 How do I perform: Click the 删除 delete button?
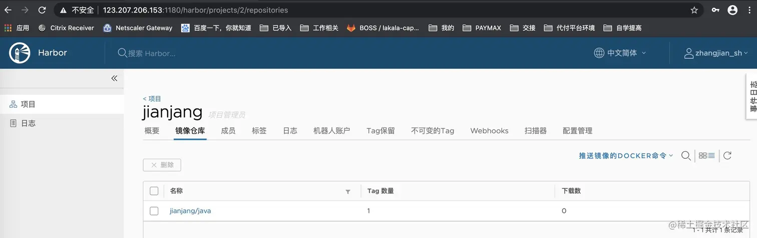162,165
